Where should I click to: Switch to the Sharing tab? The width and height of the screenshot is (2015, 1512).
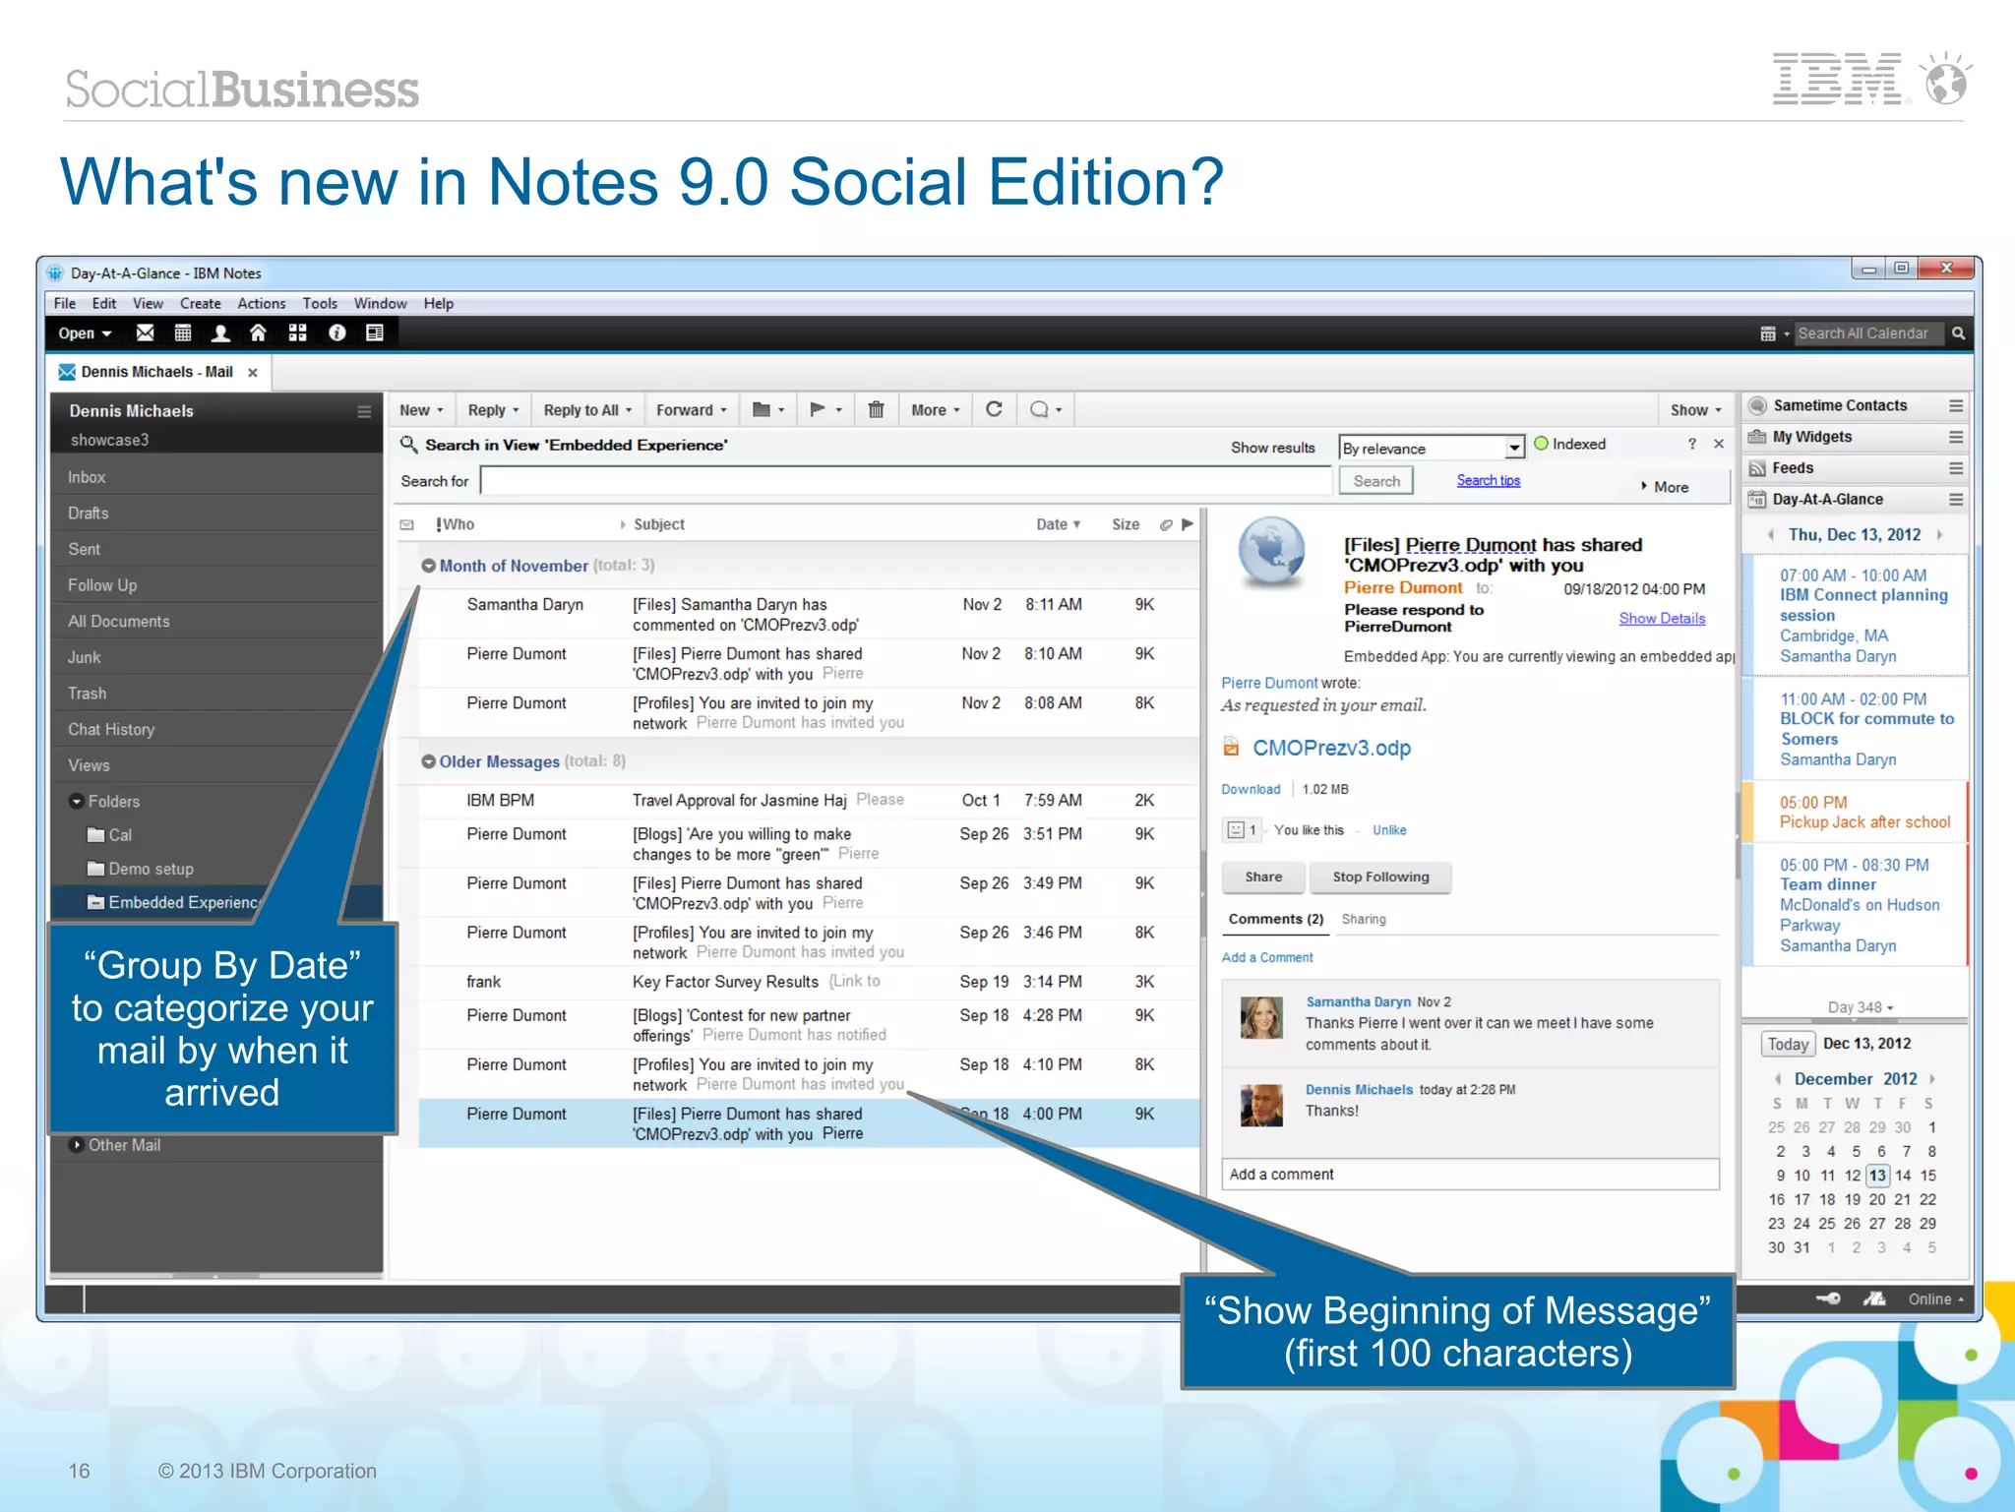[1364, 919]
